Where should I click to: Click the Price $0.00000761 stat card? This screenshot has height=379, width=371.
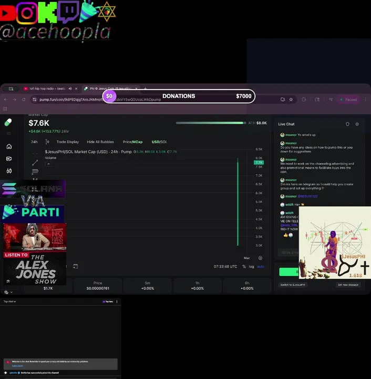click(98, 285)
